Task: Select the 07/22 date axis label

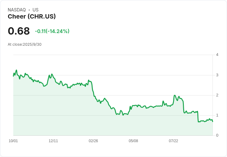Action: (x=173, y=141)
